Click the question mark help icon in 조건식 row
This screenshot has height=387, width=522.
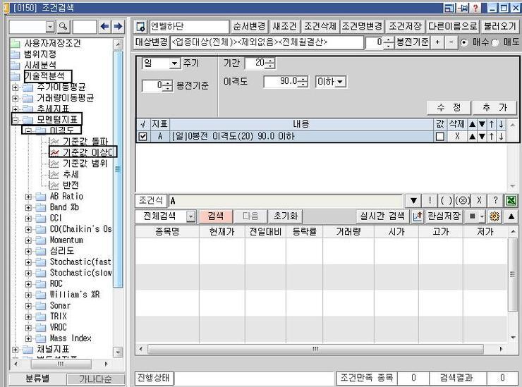(x=495, y=200)
